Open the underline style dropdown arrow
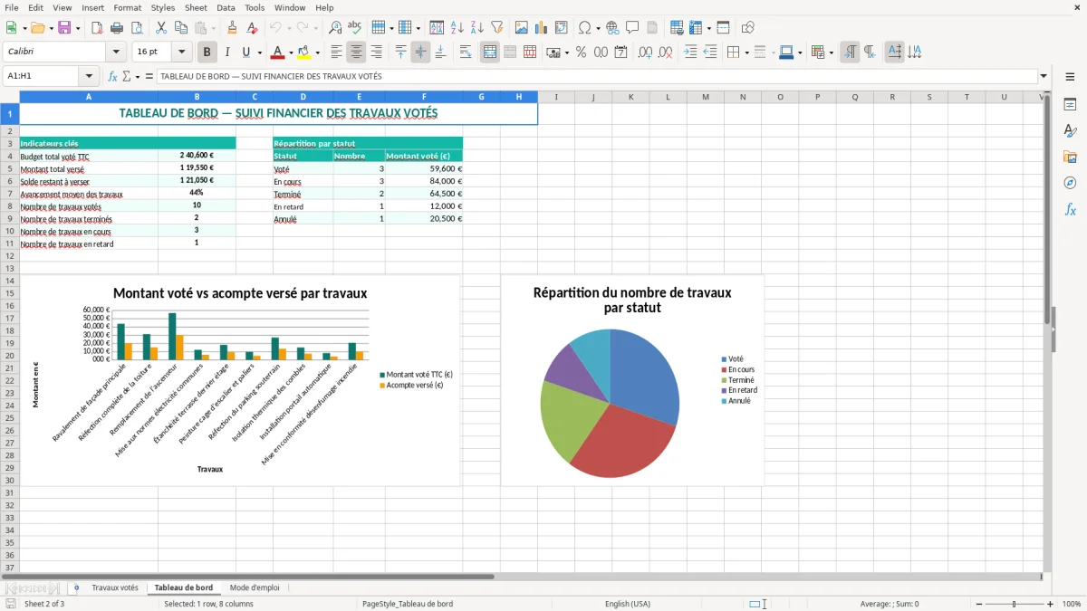Image resolution: width=1087 pixels, height=611 pixels. click(x=259, y=53)
